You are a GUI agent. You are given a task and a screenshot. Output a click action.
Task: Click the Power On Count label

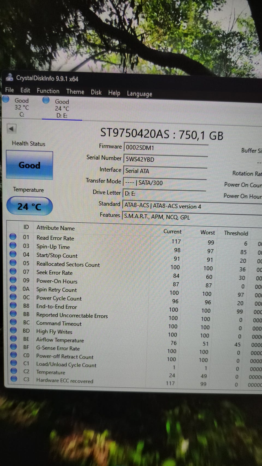click(x=243, y=185)
